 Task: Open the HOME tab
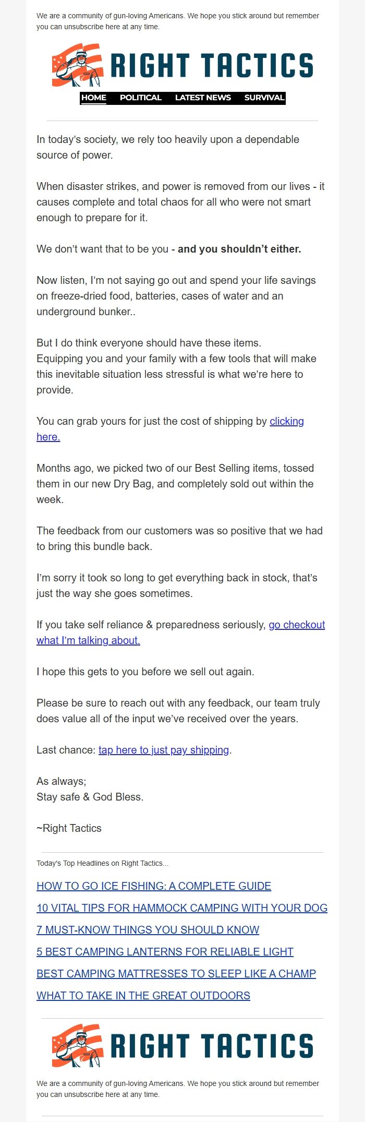click(x=94, y=98)
